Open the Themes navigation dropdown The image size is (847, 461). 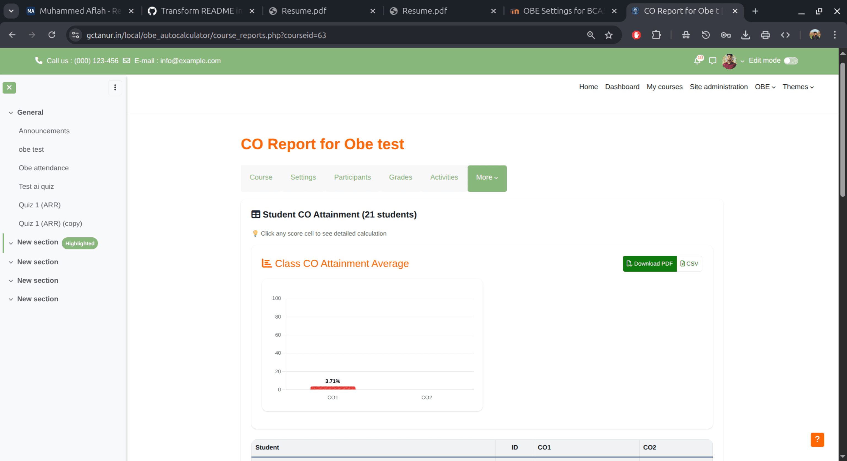point(798,87)
